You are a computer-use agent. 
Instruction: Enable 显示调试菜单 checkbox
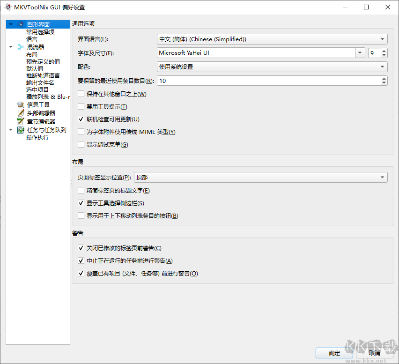tap(81, 144)
